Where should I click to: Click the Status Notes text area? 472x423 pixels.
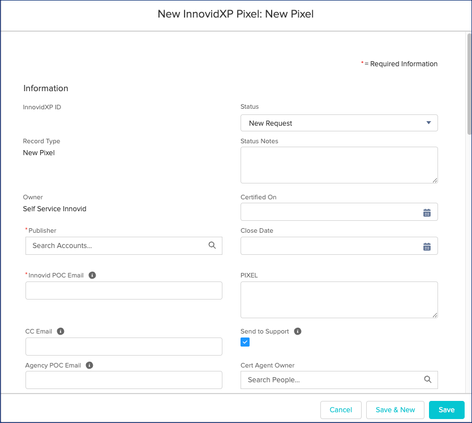[339, 165]
